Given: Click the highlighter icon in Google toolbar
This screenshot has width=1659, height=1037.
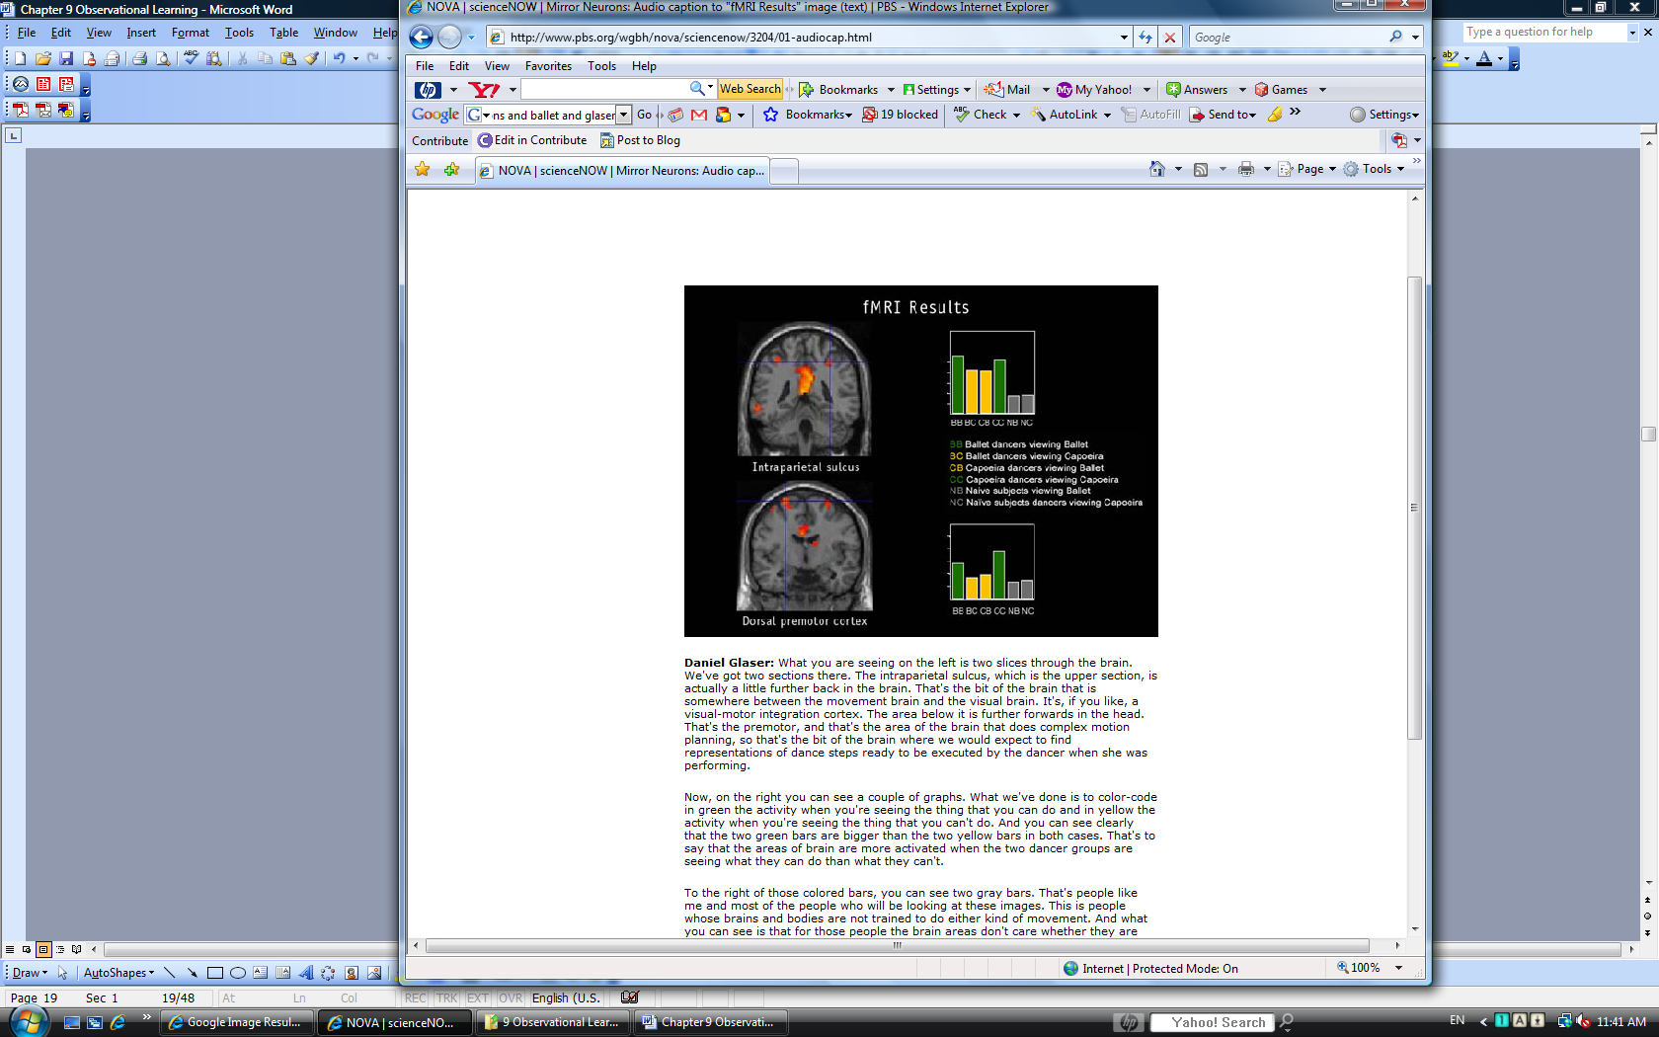Looking at the screenshot, I should tap(1275, 115).
